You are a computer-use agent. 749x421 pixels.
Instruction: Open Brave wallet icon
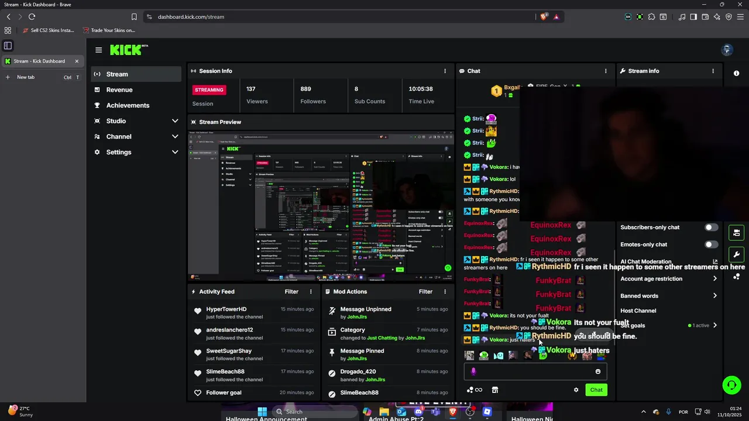click(x=705, y=17)
